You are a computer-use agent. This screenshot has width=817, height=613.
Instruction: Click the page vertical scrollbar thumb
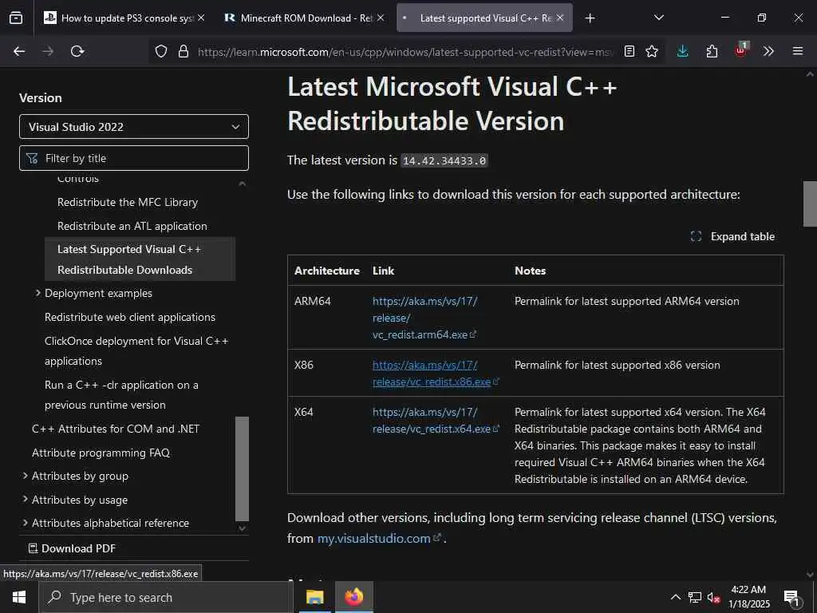pos(810,204)
